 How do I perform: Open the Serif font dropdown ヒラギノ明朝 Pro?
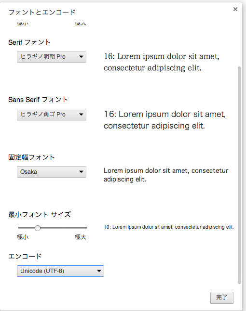(52, 57)
